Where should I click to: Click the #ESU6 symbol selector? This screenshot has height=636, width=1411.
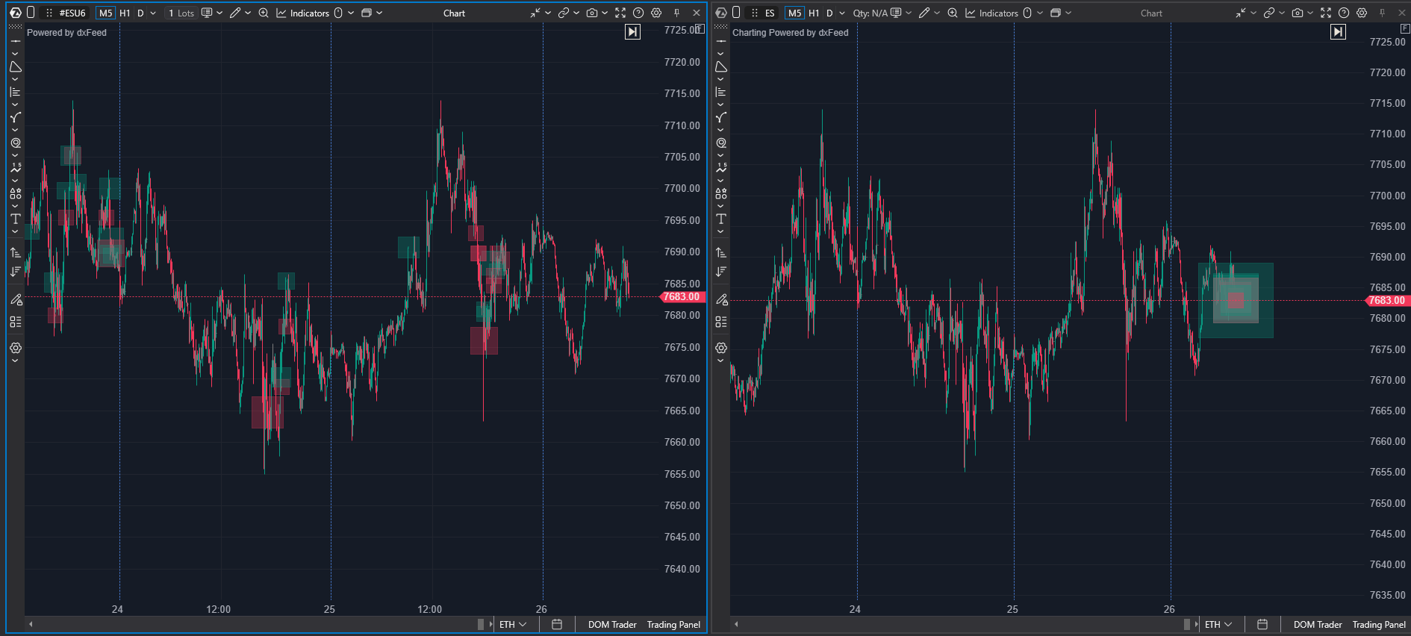pos(72,13)
